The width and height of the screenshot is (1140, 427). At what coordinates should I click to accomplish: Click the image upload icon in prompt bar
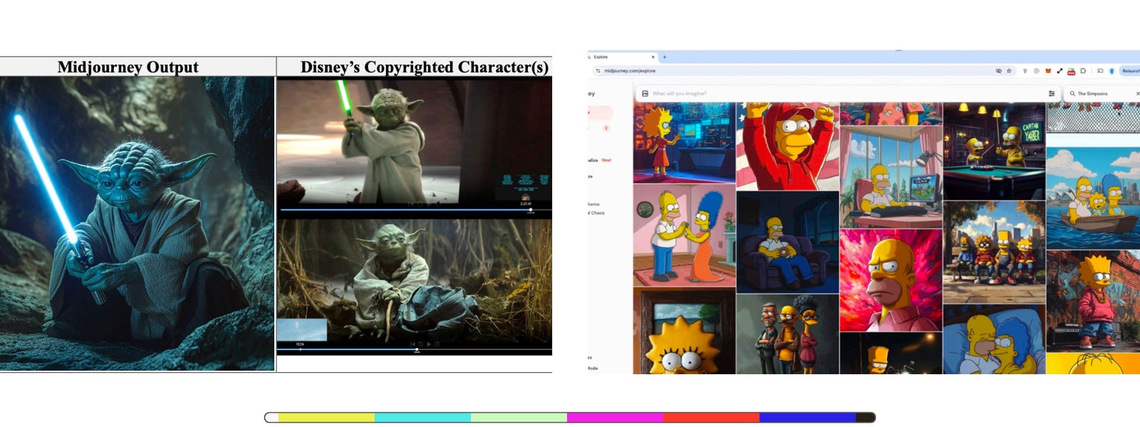coord(645,94)
